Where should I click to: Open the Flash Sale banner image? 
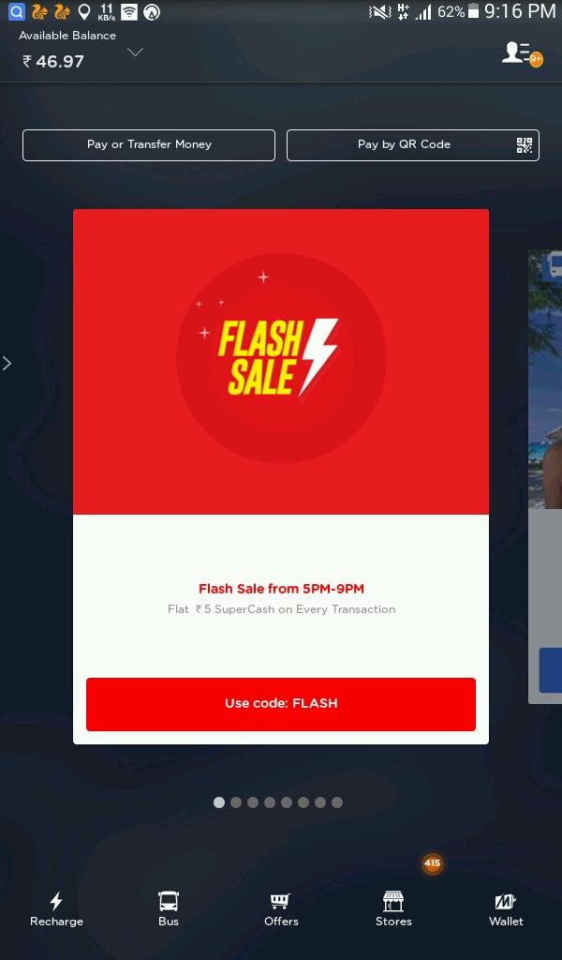(281, 362)
